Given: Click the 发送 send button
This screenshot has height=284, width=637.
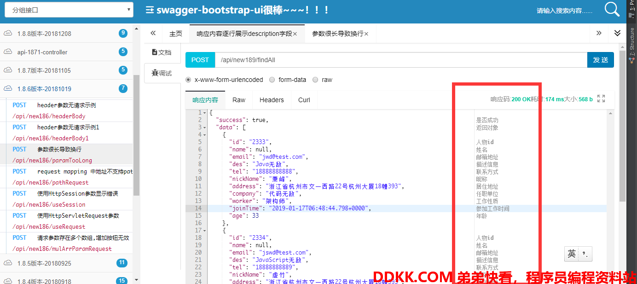Looking at the screenshot, I should click(601, 60).
